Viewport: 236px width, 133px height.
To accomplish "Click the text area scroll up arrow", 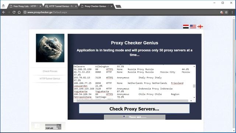I will 194,66.
